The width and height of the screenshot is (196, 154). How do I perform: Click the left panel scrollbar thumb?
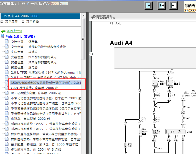tap(83, 39)
